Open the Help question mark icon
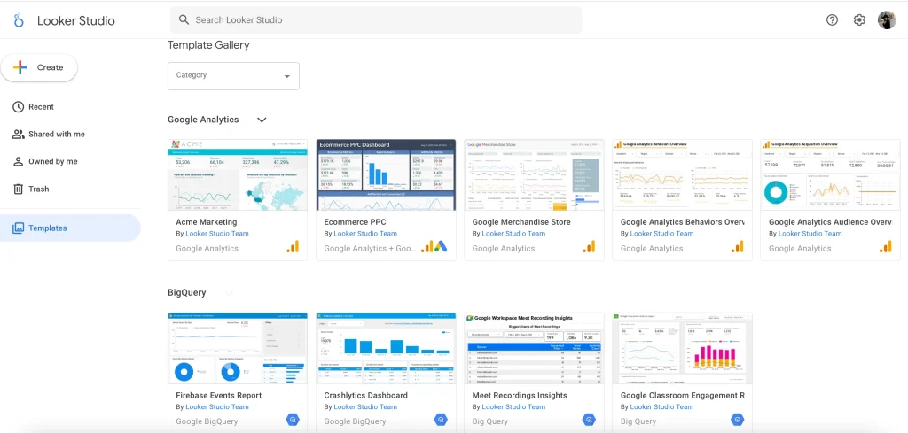 (x=832, y=20)
